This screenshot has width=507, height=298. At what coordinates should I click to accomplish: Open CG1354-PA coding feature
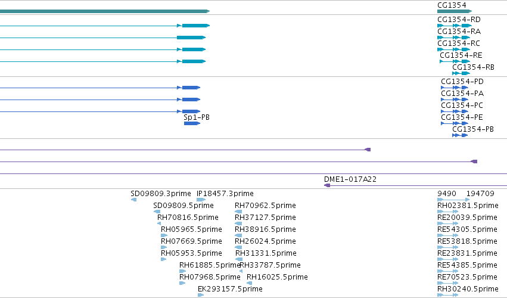[x=462, y=94]
